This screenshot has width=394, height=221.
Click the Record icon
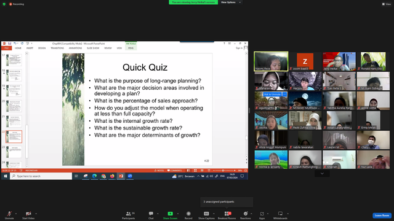click(x=188, y=214)
